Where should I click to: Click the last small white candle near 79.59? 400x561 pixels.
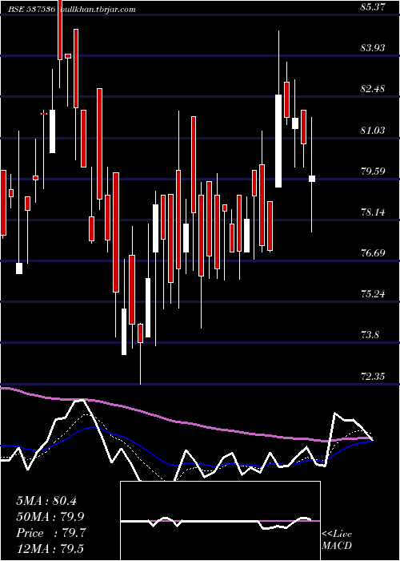[312, 179]
